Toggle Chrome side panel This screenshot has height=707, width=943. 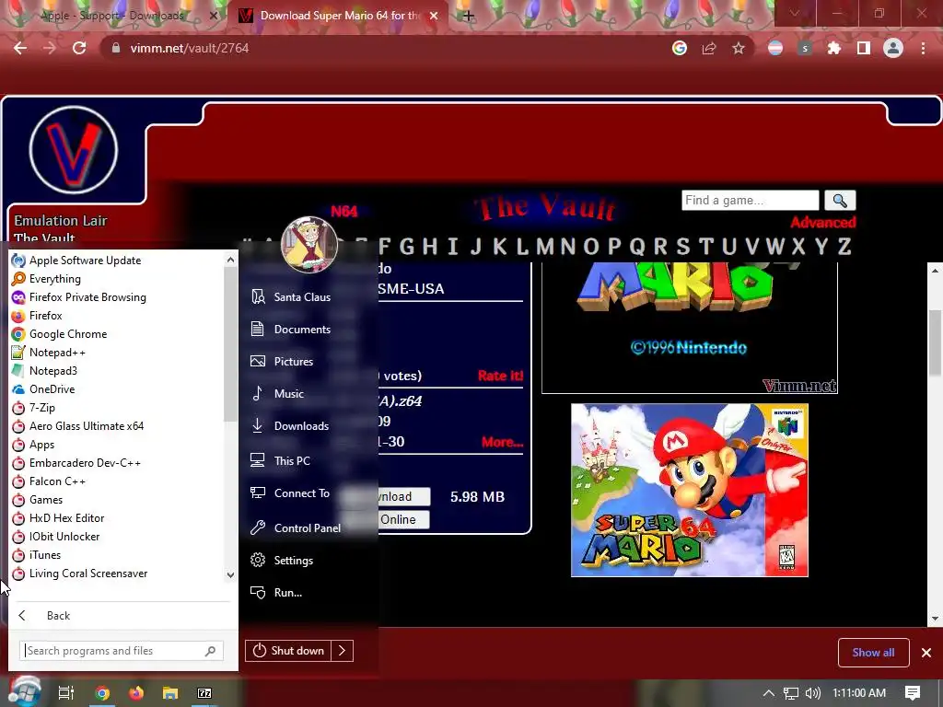coord(864,48)
